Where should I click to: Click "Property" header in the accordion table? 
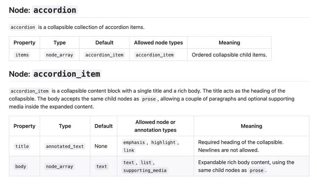(24, 42)
